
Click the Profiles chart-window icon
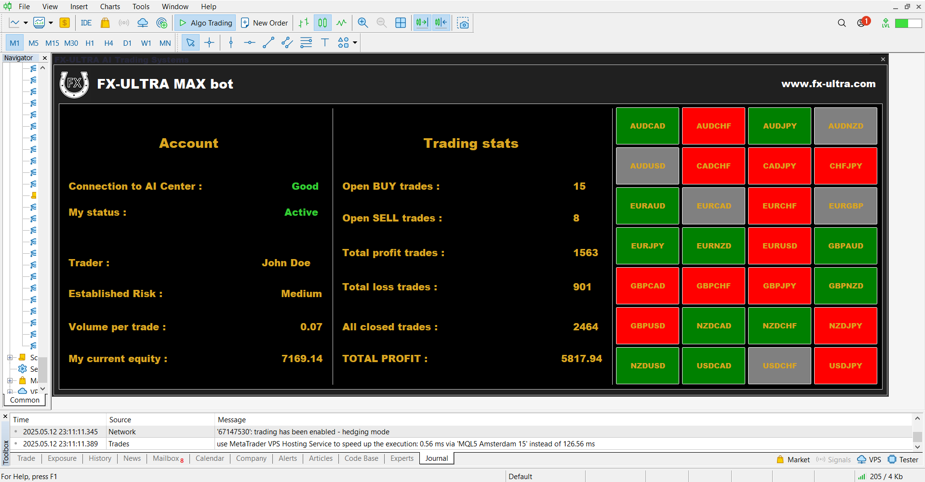pyautogui.click(x=39, y=23)
